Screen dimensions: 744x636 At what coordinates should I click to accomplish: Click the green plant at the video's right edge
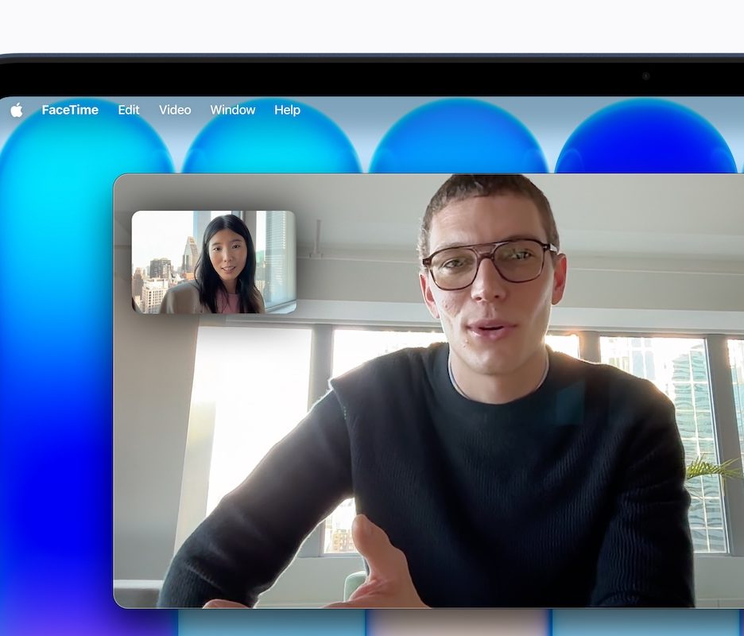coord(711,468)
